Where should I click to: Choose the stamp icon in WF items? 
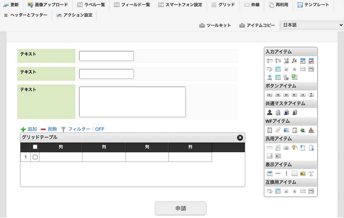click(311, 130)
